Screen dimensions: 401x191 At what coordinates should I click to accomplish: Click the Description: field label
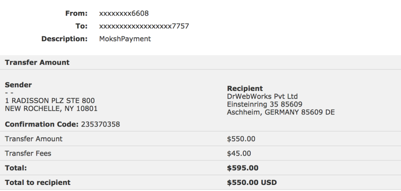[x=64, y=39]
